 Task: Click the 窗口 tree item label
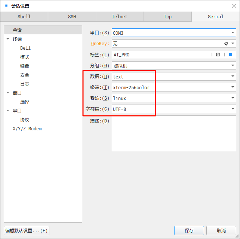click(x=17, y=93)
